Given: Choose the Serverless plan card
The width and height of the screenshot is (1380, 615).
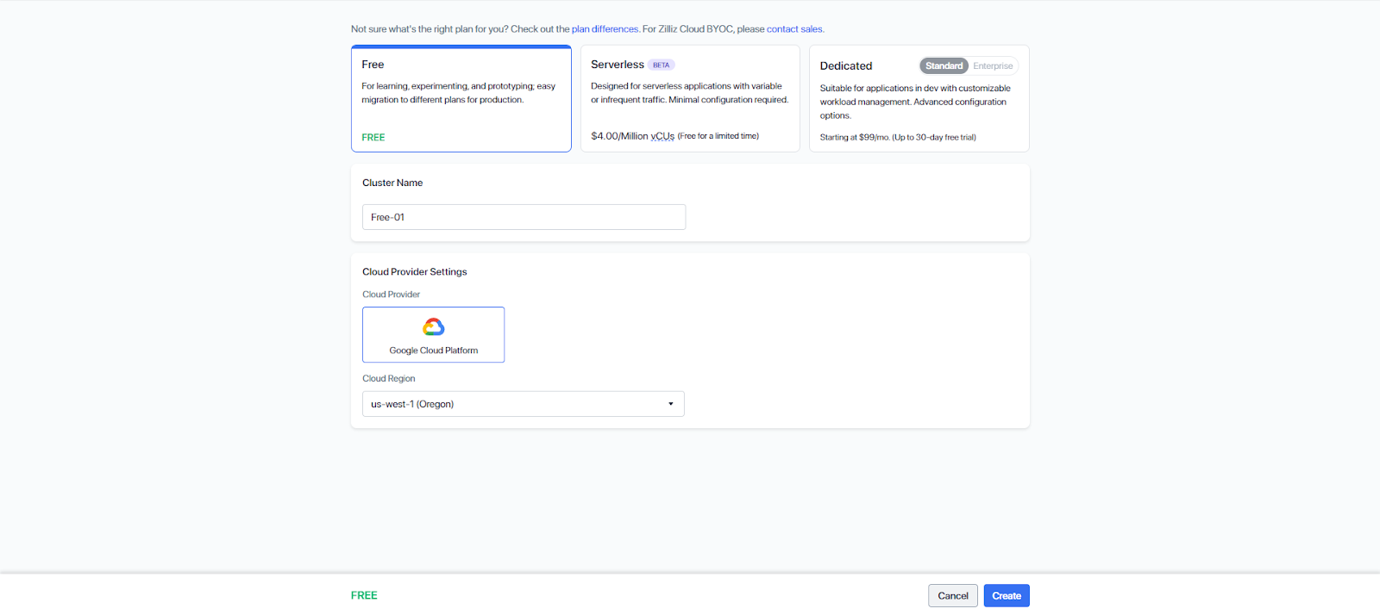Looking at the screenshot, I should (x=689, y=99).
